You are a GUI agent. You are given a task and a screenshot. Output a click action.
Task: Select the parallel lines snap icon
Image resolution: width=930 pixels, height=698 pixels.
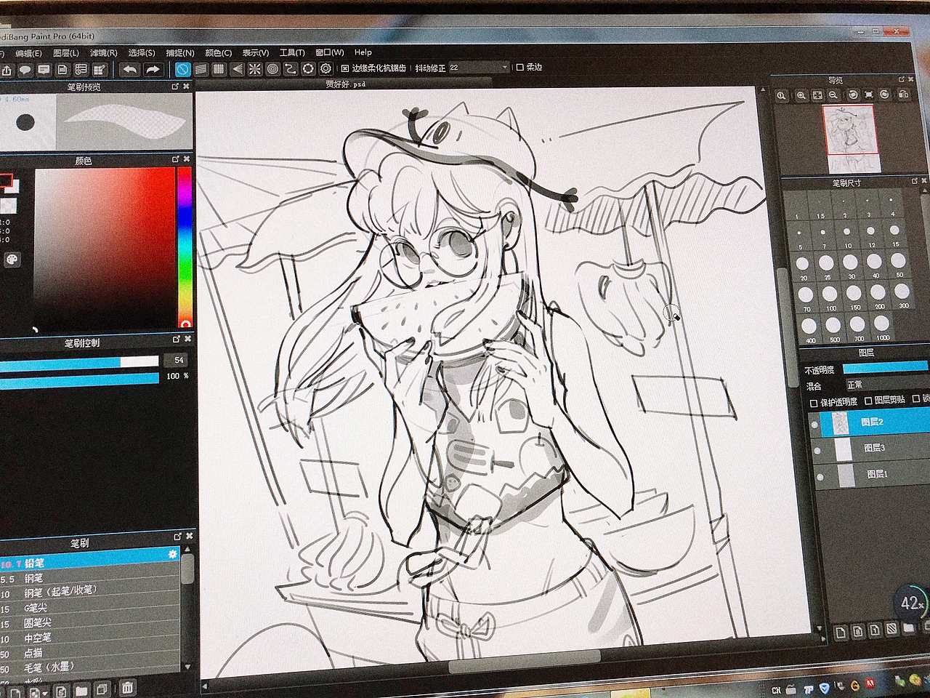[x=201, y=70]
